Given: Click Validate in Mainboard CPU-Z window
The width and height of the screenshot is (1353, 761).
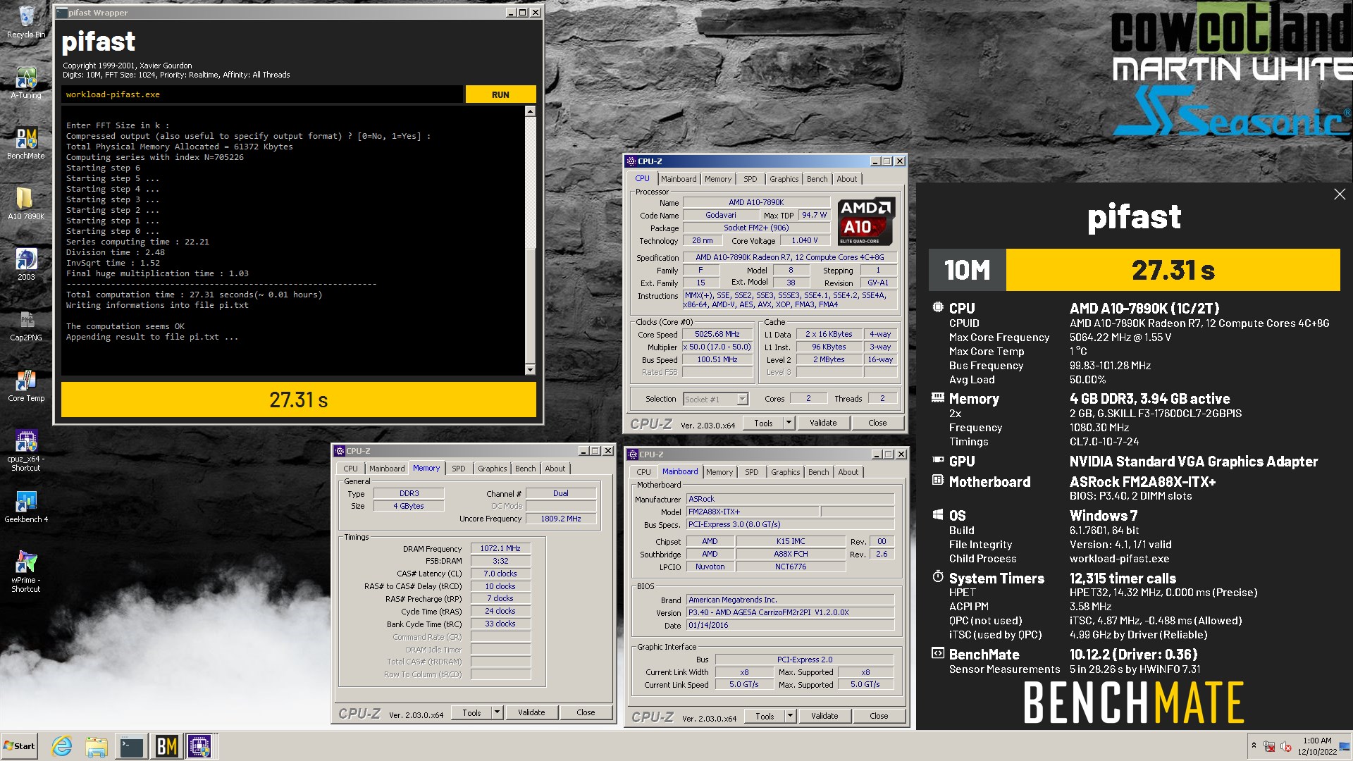Looking at the screenshot, I should pos(824,717).
